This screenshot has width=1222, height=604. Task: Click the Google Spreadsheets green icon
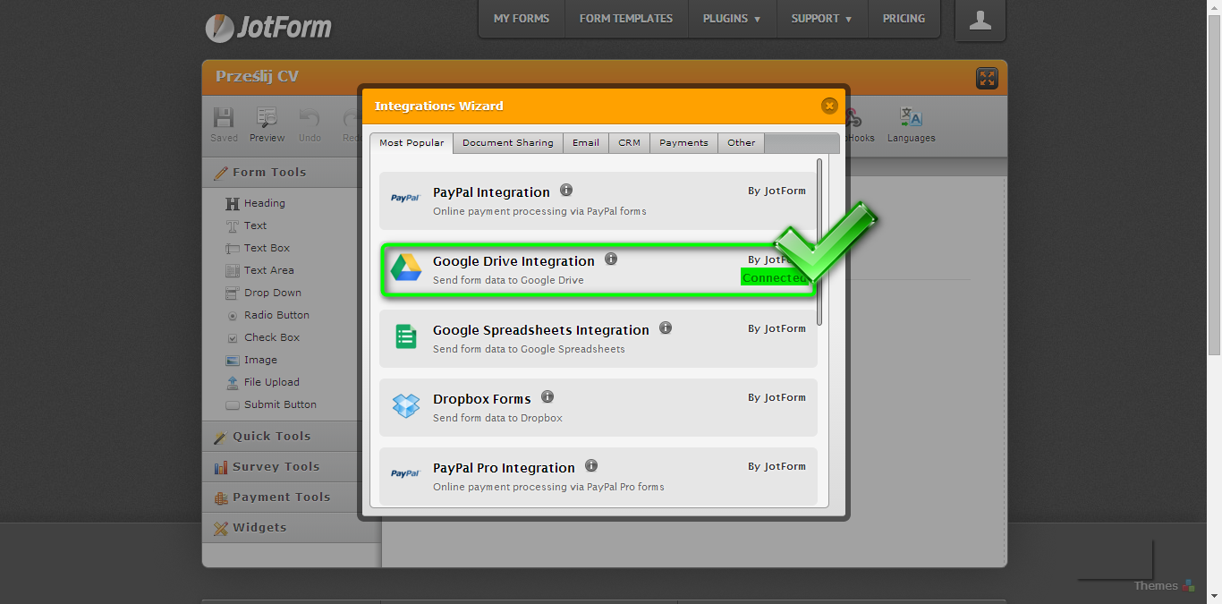[x=406, y=336]
